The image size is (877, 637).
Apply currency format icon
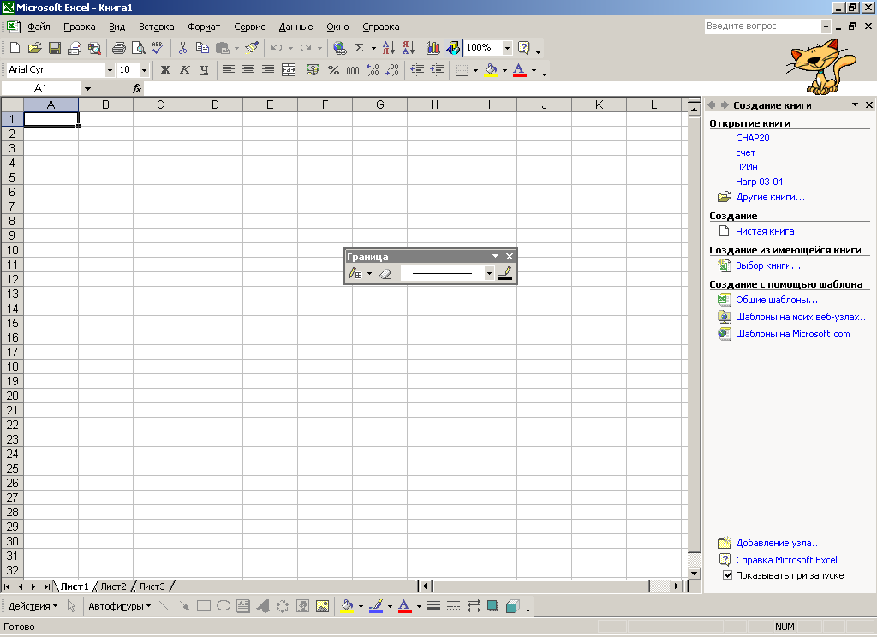[x=313, y=70]
